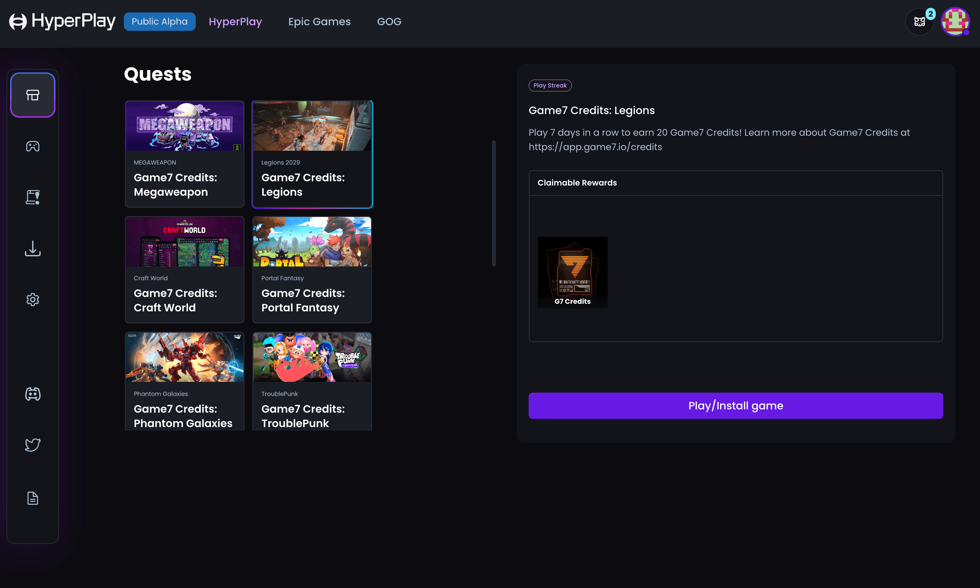Screen dimensions: 980x588
Task: Open the Quests scroll icon in sidebar
Action: (x=32, y=197)
